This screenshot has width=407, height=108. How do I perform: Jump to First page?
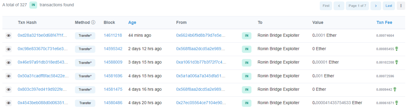326,6
